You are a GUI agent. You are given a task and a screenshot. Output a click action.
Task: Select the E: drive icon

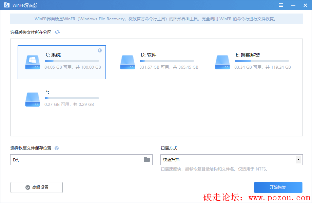[x=222, y=63]
